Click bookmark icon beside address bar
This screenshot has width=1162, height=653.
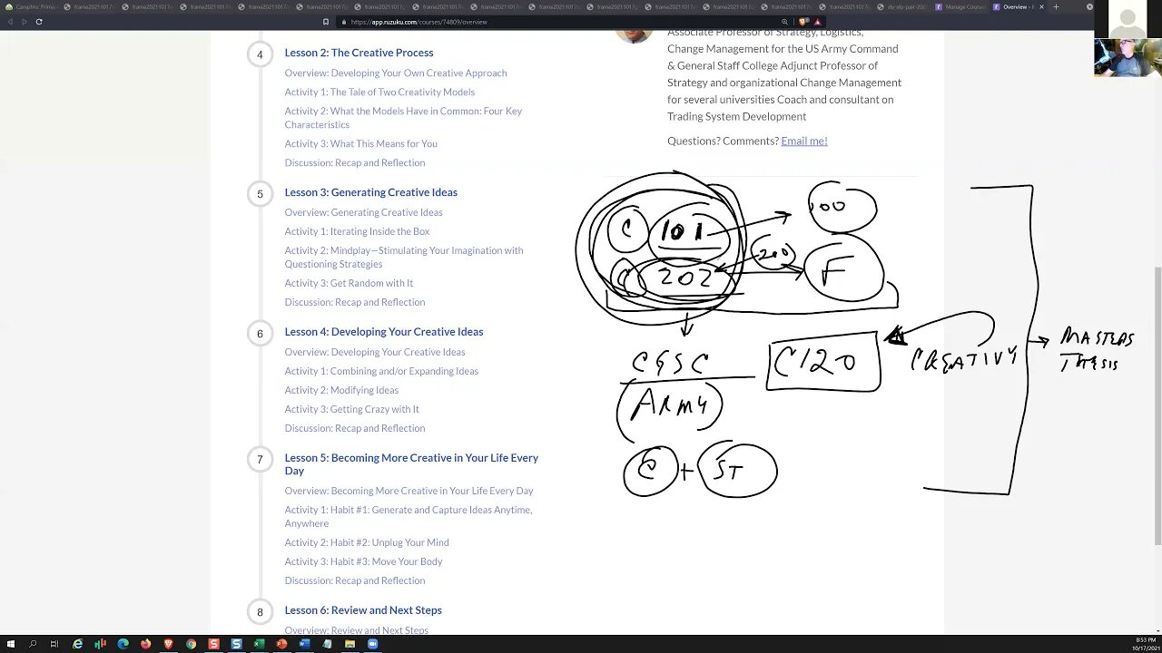[x=326, y=22]
